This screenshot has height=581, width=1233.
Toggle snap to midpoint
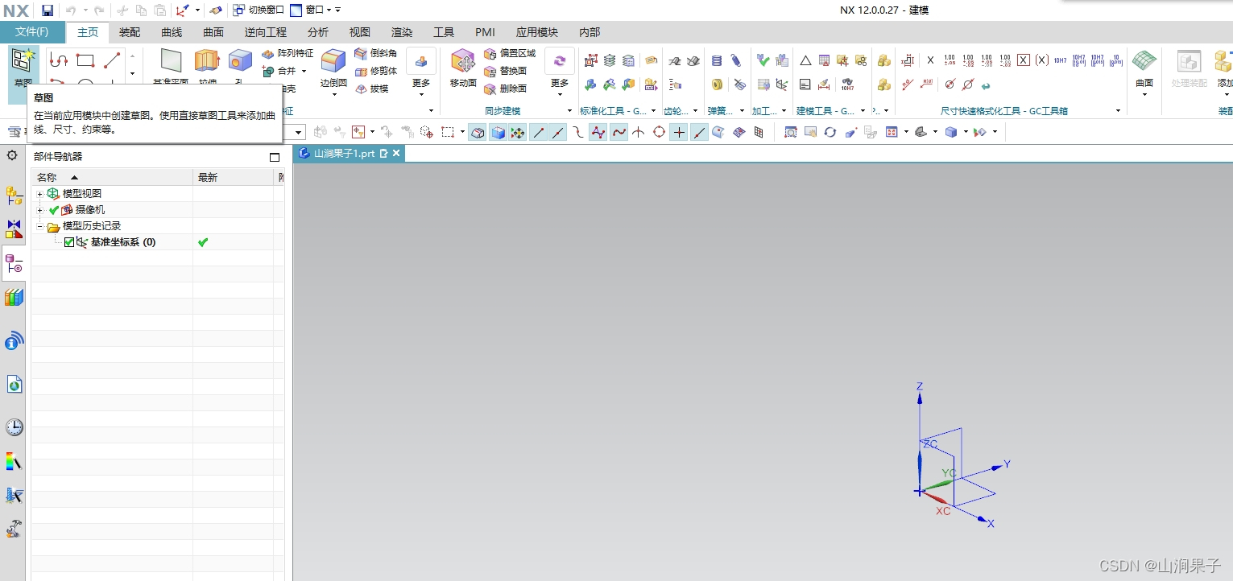click(x=558, y=132)
